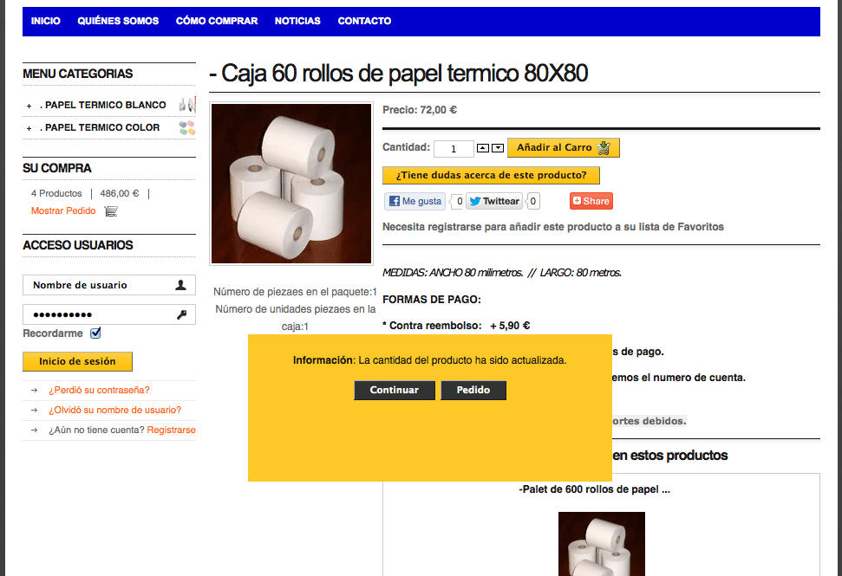
Task: Click the Añadir al Carro button
Action: (x=564, y=147)
